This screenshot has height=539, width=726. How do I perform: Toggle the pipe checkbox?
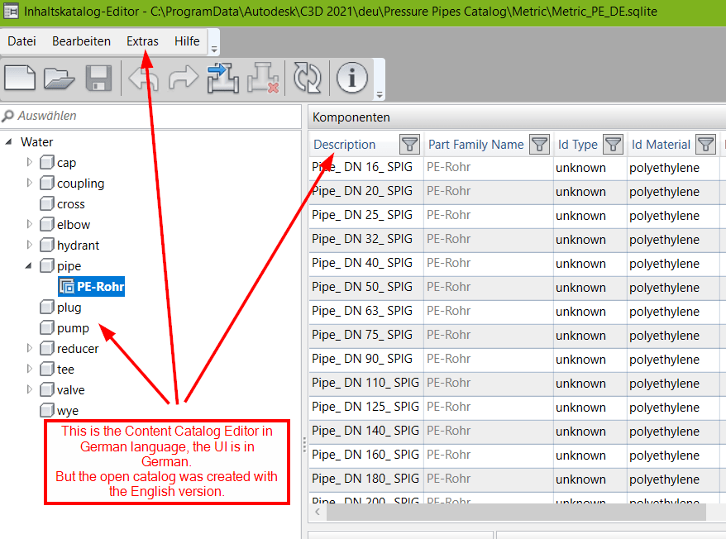tap(47, 266)
